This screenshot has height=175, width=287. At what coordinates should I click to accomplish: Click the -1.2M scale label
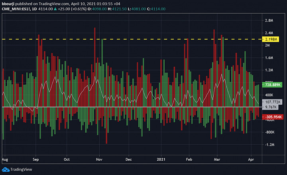(269, 145)
